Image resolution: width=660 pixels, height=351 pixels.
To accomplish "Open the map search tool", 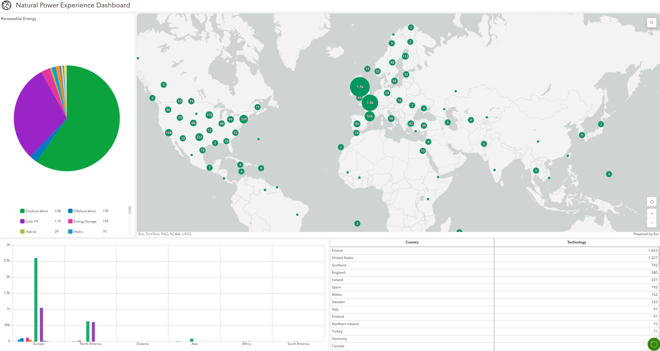I will (x=651, y=23).
